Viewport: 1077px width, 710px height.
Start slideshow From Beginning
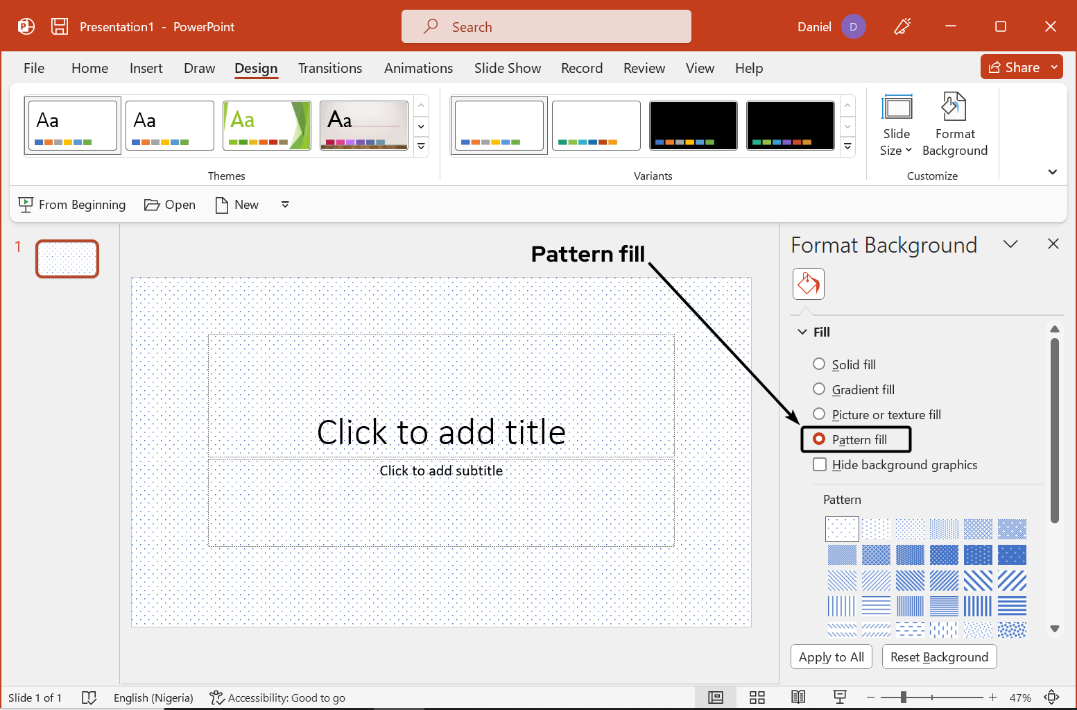(x=71, y=204)
